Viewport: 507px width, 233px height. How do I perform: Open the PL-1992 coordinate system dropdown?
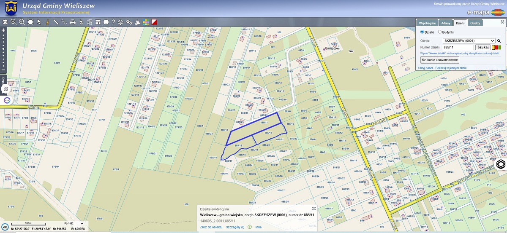[x=82, y=223]
